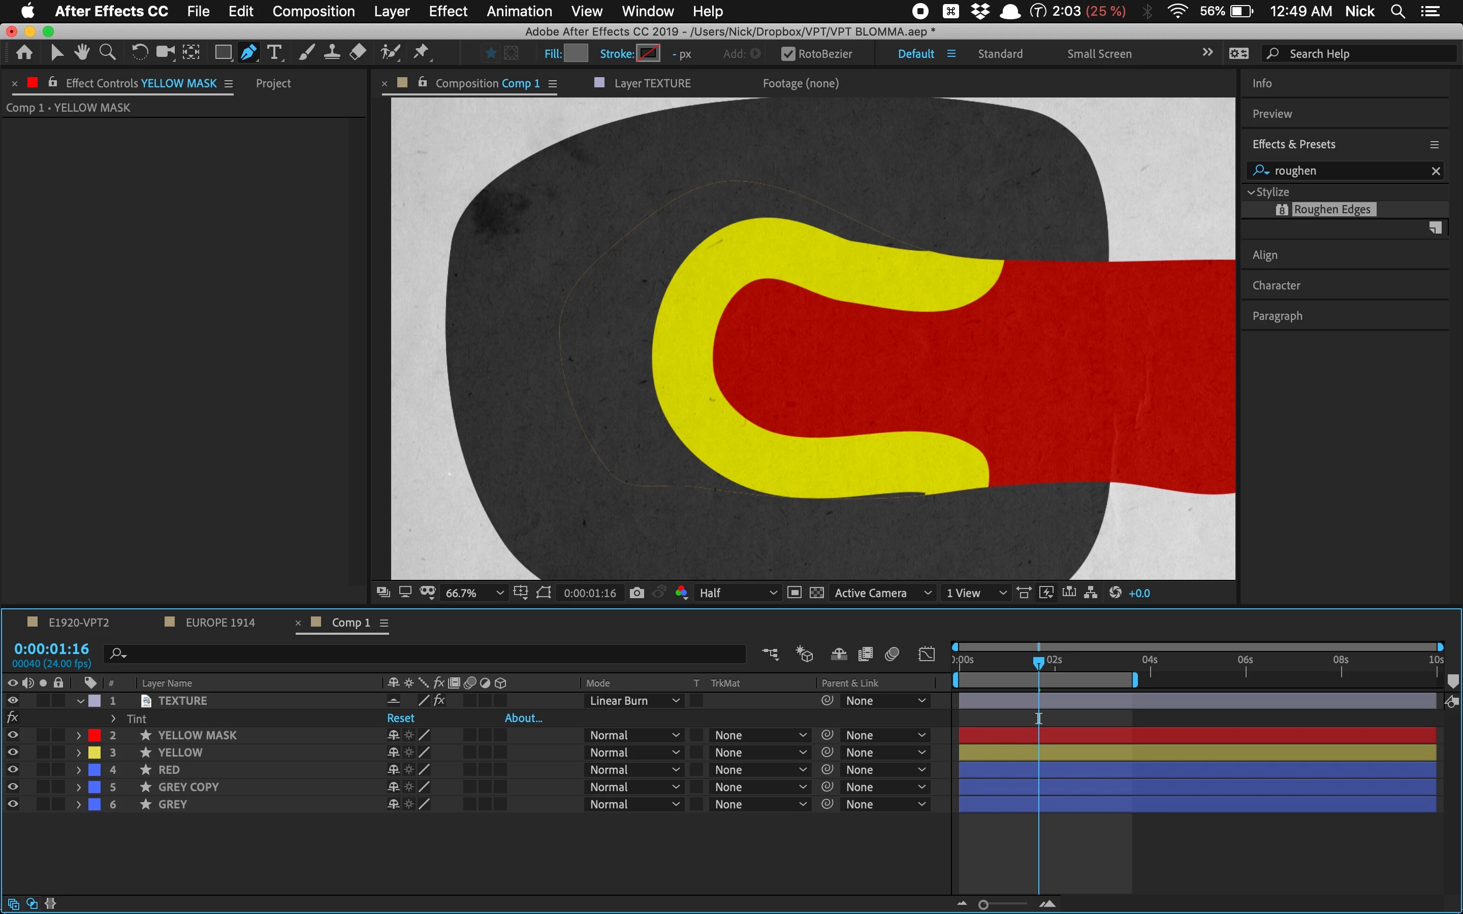1463x914 pixels.
Task: Hide the GREY COPY layer
Action: pyautogui.click(x=13, y=787)
